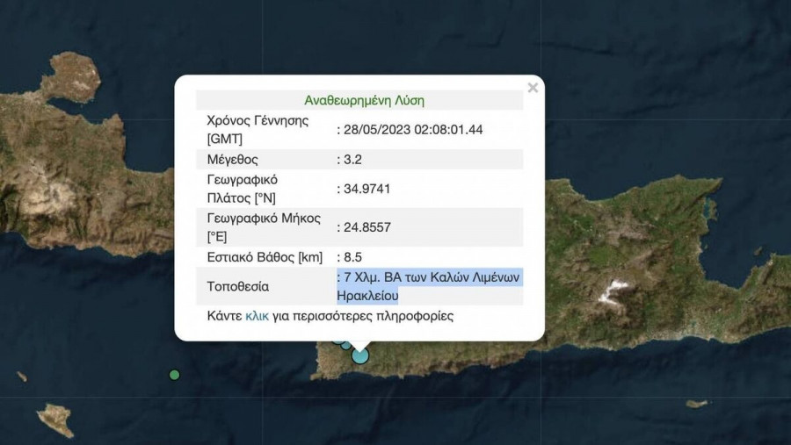
Task: Click the 'Γεωγραφικό Μήκος [°E]' label
Action: tap(264, 227)
